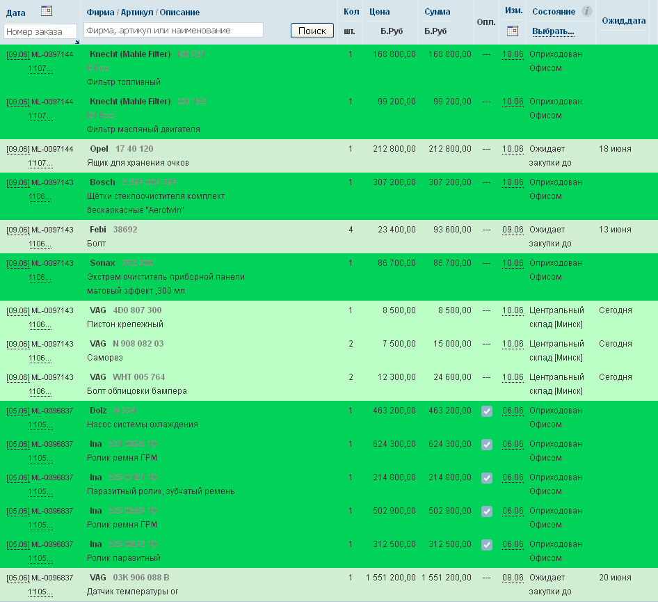Open the calendar icon under the Изм. header

[513, 31]
